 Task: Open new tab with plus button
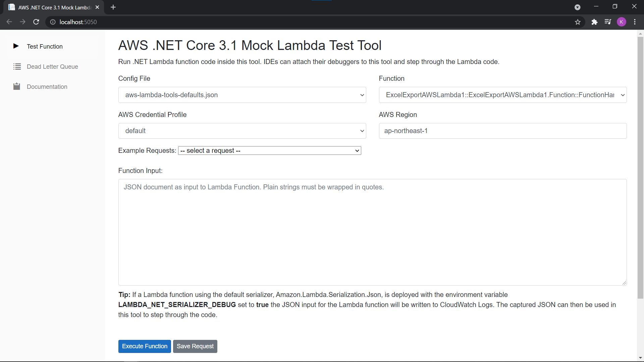pos(113,7)
